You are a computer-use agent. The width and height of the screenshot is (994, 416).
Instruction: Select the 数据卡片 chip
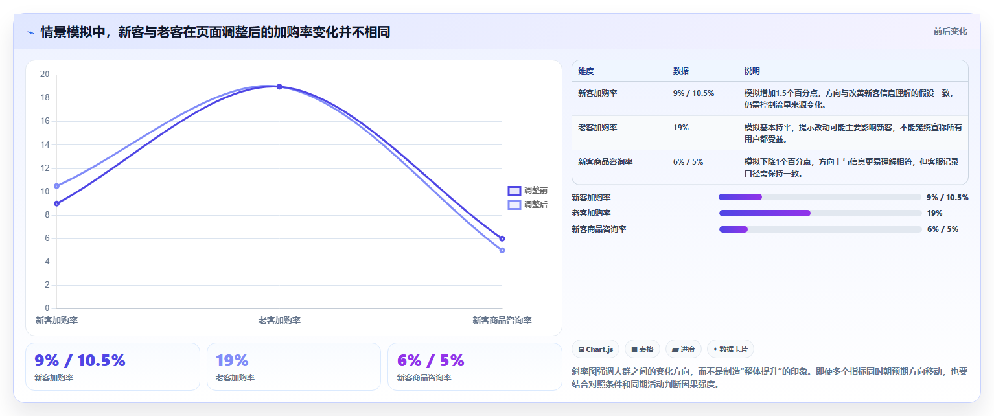tap(730, 349)
